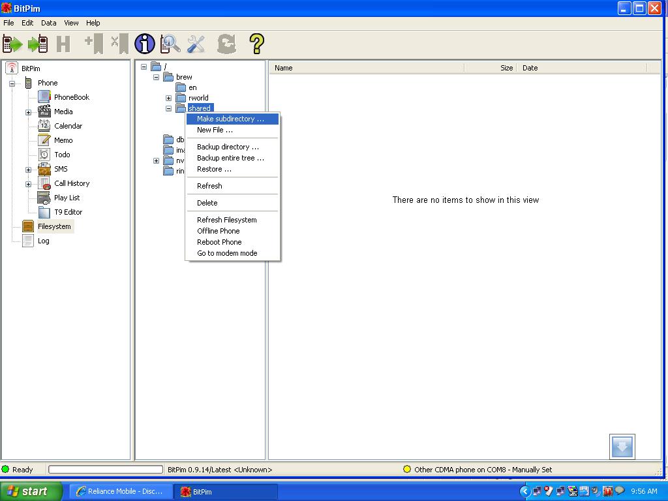Select Backup directory menu entry
The width and height of the screenshot is (668, 501).
pos(233,147)
